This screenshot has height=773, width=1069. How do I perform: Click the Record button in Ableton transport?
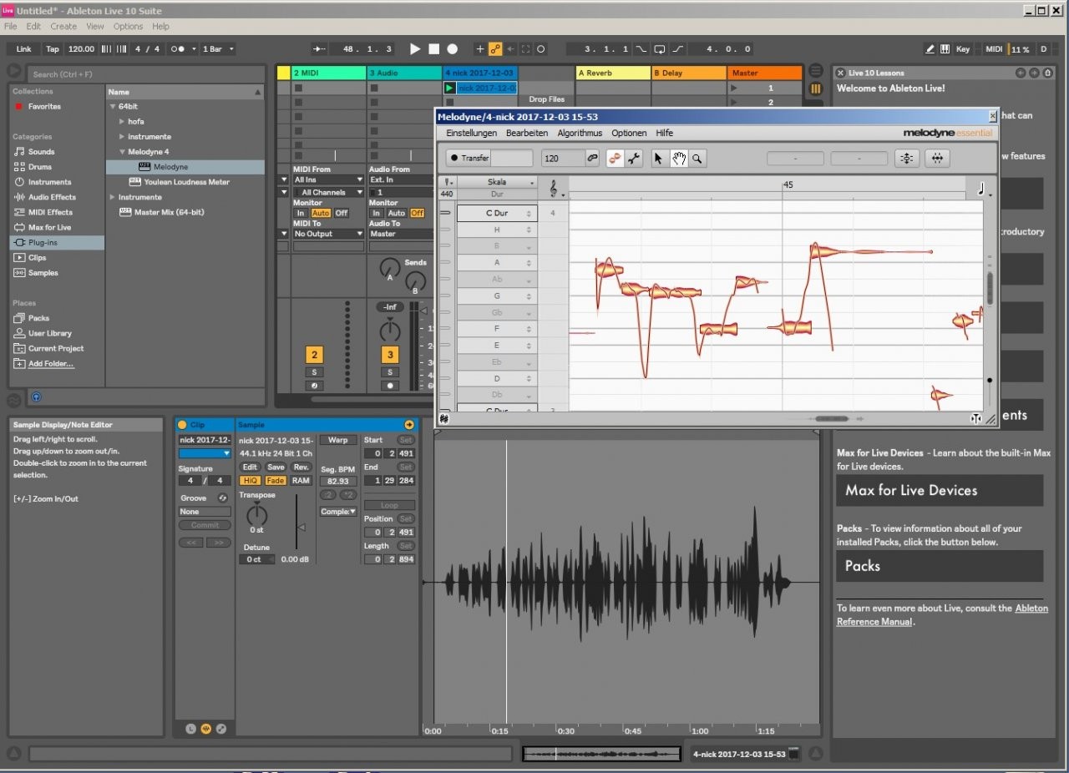click(x=452, y=49)
